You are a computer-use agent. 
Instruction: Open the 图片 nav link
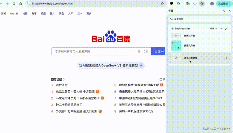(x=52, y=14)
